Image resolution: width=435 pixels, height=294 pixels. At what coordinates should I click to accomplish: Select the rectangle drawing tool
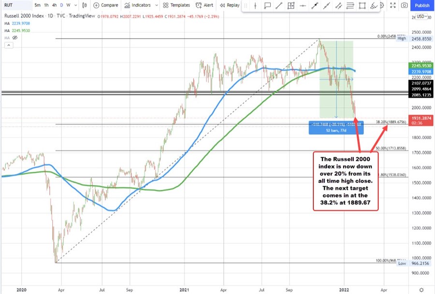point(362,5)
